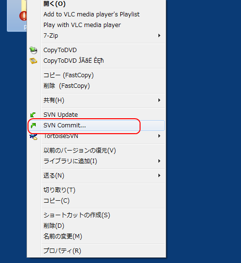The height and width of the screenshot is (263, 241).
Task: Click the yellow CopyToDVD project icon
Action: click(x=33, y=61)
